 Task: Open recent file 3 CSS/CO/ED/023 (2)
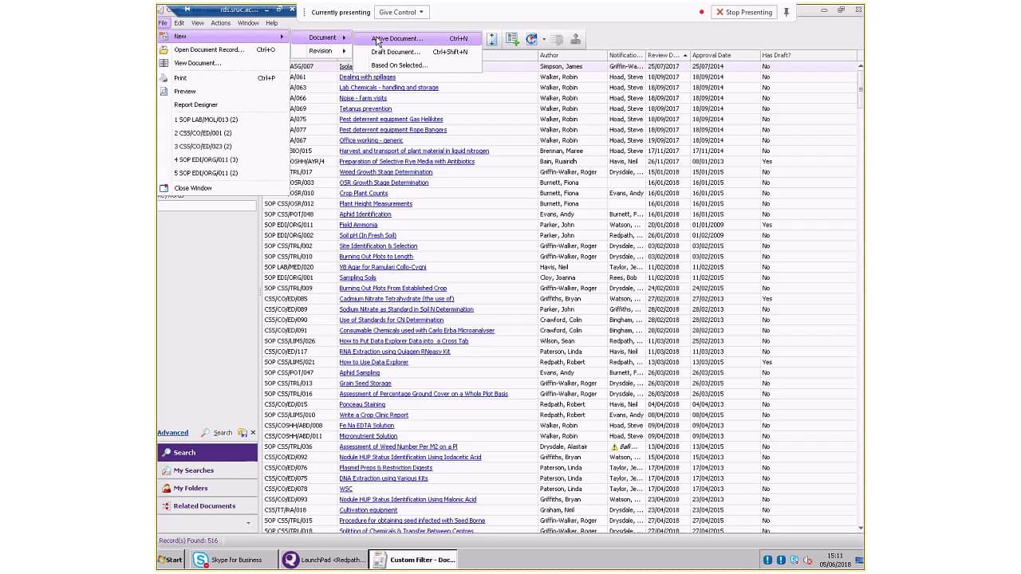[x=223, y=147]
